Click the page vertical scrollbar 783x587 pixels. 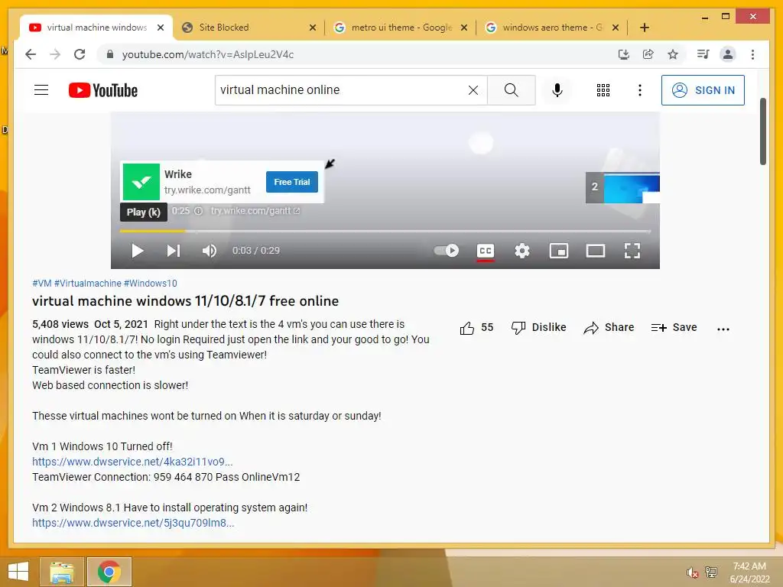coord(762,131)
